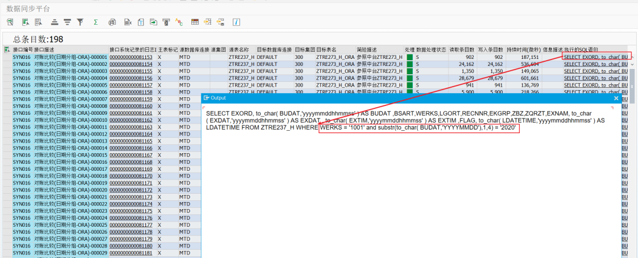This screenshot has height=258, width=638.
Task: Open log number 000000000081153
Action: [131, 57]
